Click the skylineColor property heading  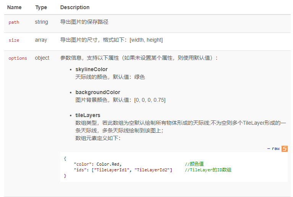91,69
